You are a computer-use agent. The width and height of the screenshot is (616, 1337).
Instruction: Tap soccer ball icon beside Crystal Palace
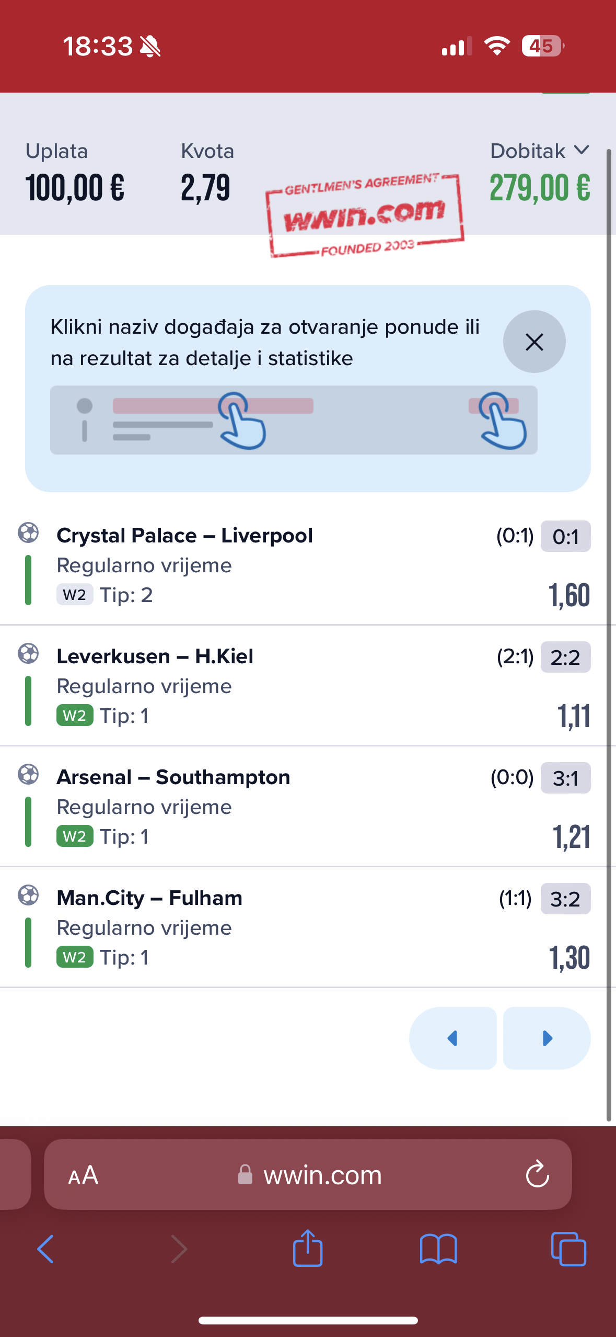coord(28,532)
